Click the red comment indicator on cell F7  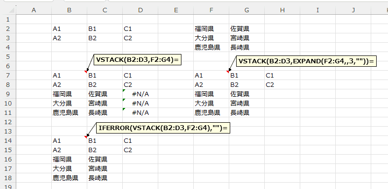tap(228, 72)
